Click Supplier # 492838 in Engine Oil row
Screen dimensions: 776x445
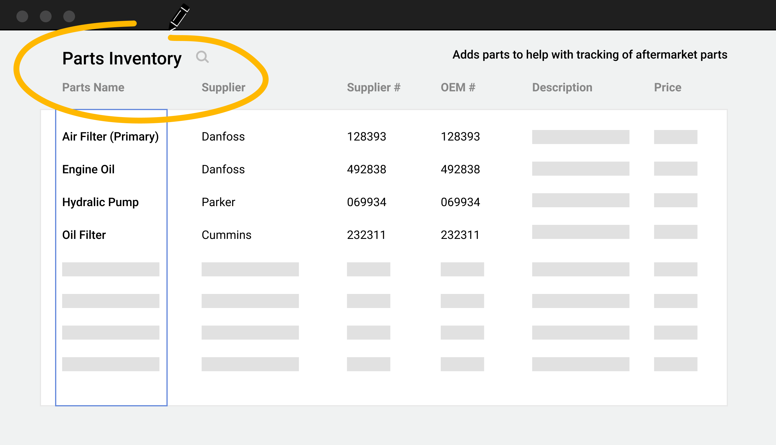click(x=366, y=169)
